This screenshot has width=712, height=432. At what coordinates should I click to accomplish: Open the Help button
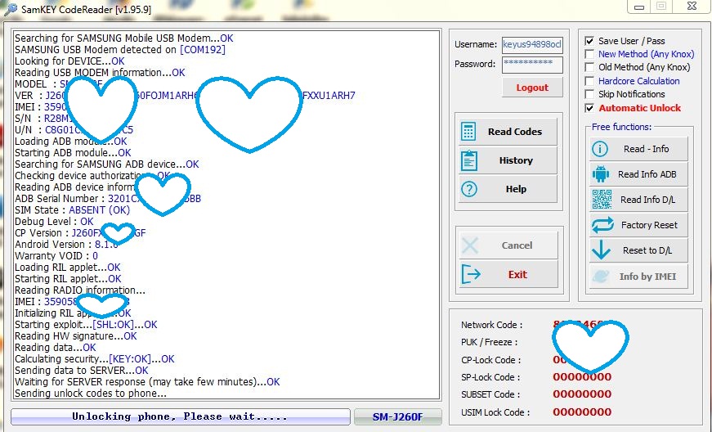tap(508, 189)
